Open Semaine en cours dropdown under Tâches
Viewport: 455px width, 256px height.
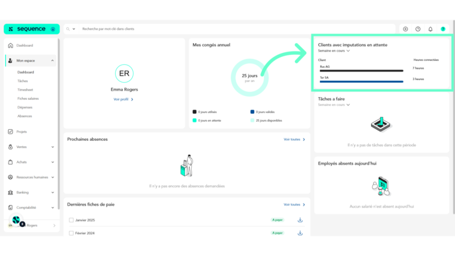click(334, 105)
